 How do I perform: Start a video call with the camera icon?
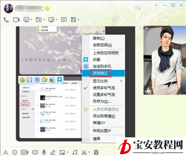[x=16, y=20]
